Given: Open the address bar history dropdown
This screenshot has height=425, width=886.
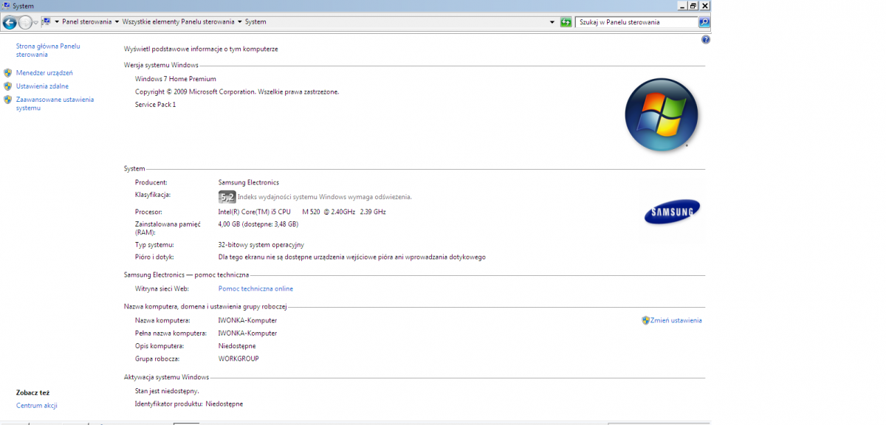Looking at the screenshot, I should [x=553, y=22].
